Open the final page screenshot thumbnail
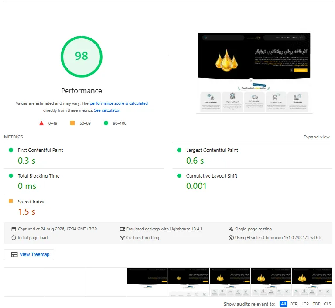The height and width of the screenshot is (308, 335). pos(254,72)
